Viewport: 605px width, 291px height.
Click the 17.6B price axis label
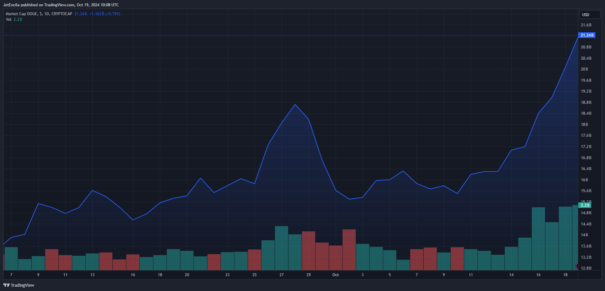[586, 135]
